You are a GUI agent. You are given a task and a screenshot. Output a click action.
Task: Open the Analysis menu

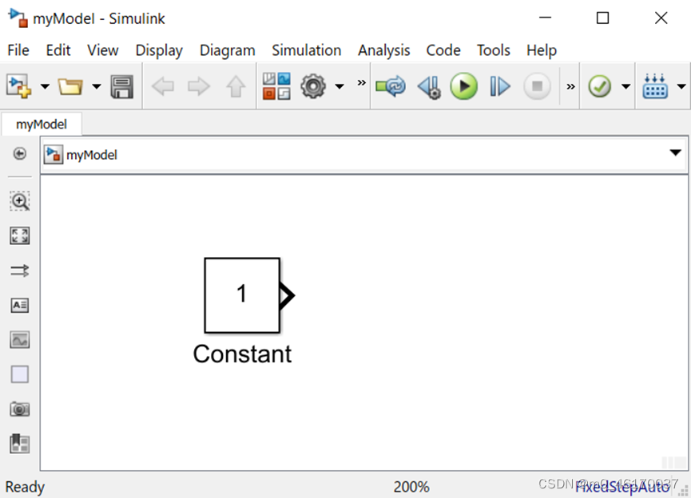[383, 50]
